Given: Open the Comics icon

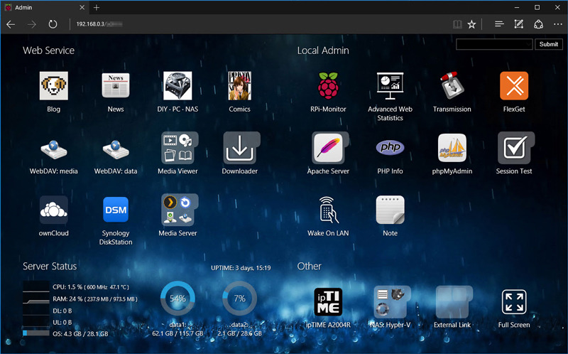Looking at the screenshot, I should point(239,85).
